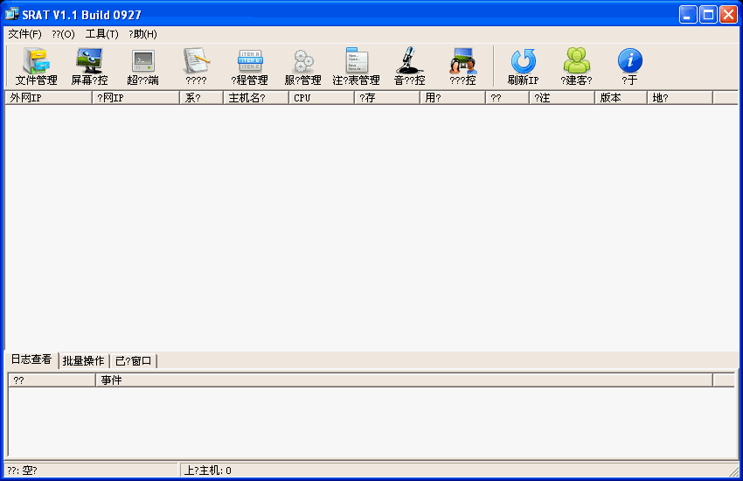Viewport: 743px width, 481px height.
Task: Launch the screen monitoring tool with monitor icon
Action: 89,66
